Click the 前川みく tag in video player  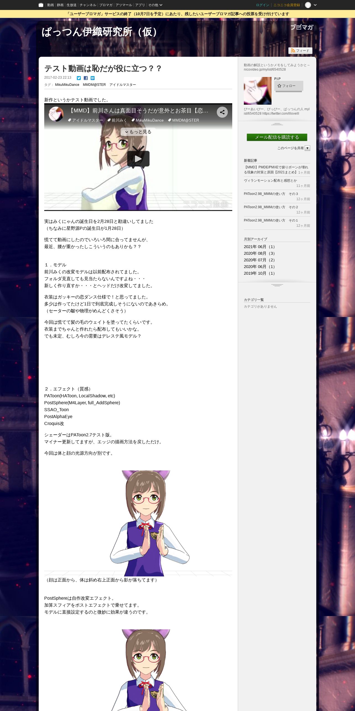[x=117, y=120]
